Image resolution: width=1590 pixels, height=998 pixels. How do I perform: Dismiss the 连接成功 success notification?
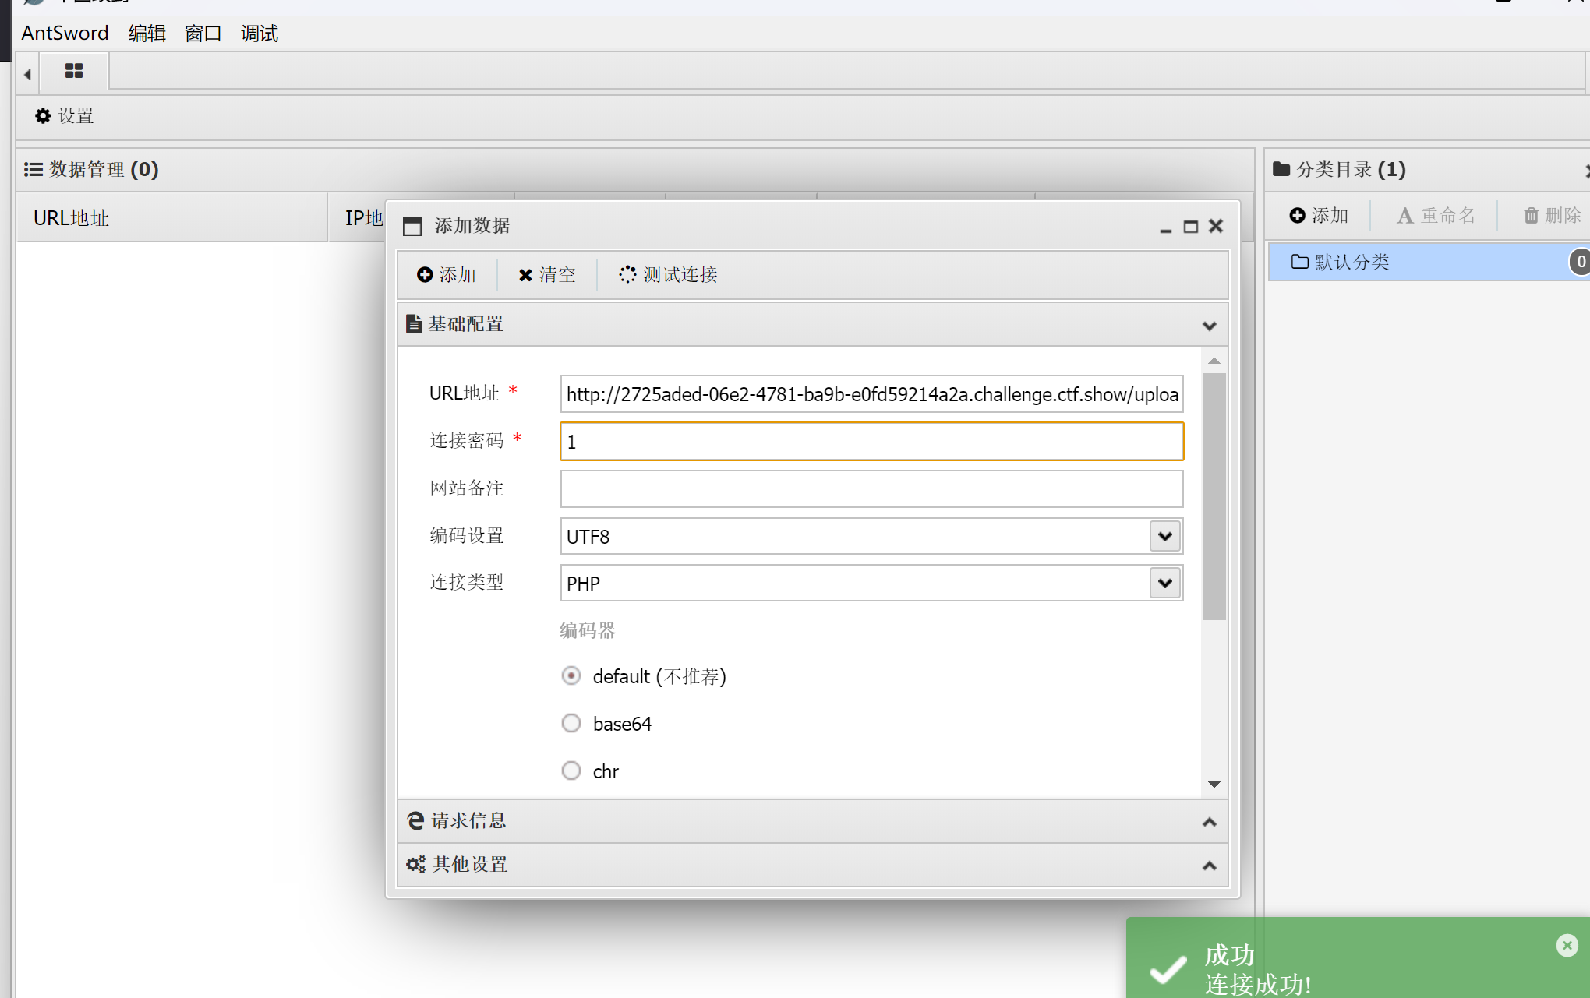pos(1567,945)
